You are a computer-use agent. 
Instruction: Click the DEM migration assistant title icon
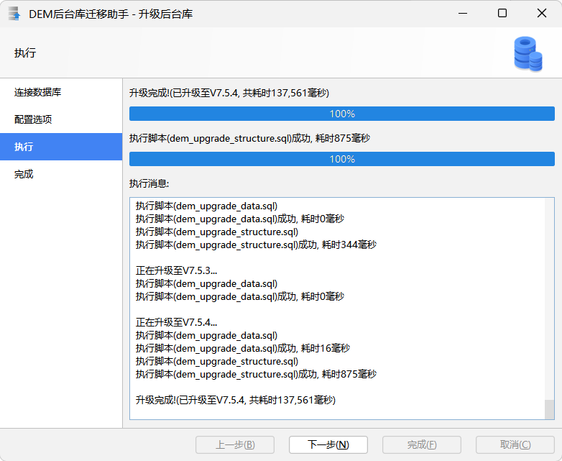click(14, 14)
